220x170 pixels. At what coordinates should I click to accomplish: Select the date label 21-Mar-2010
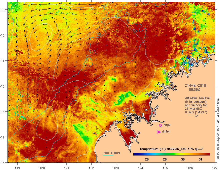[195, 85]
